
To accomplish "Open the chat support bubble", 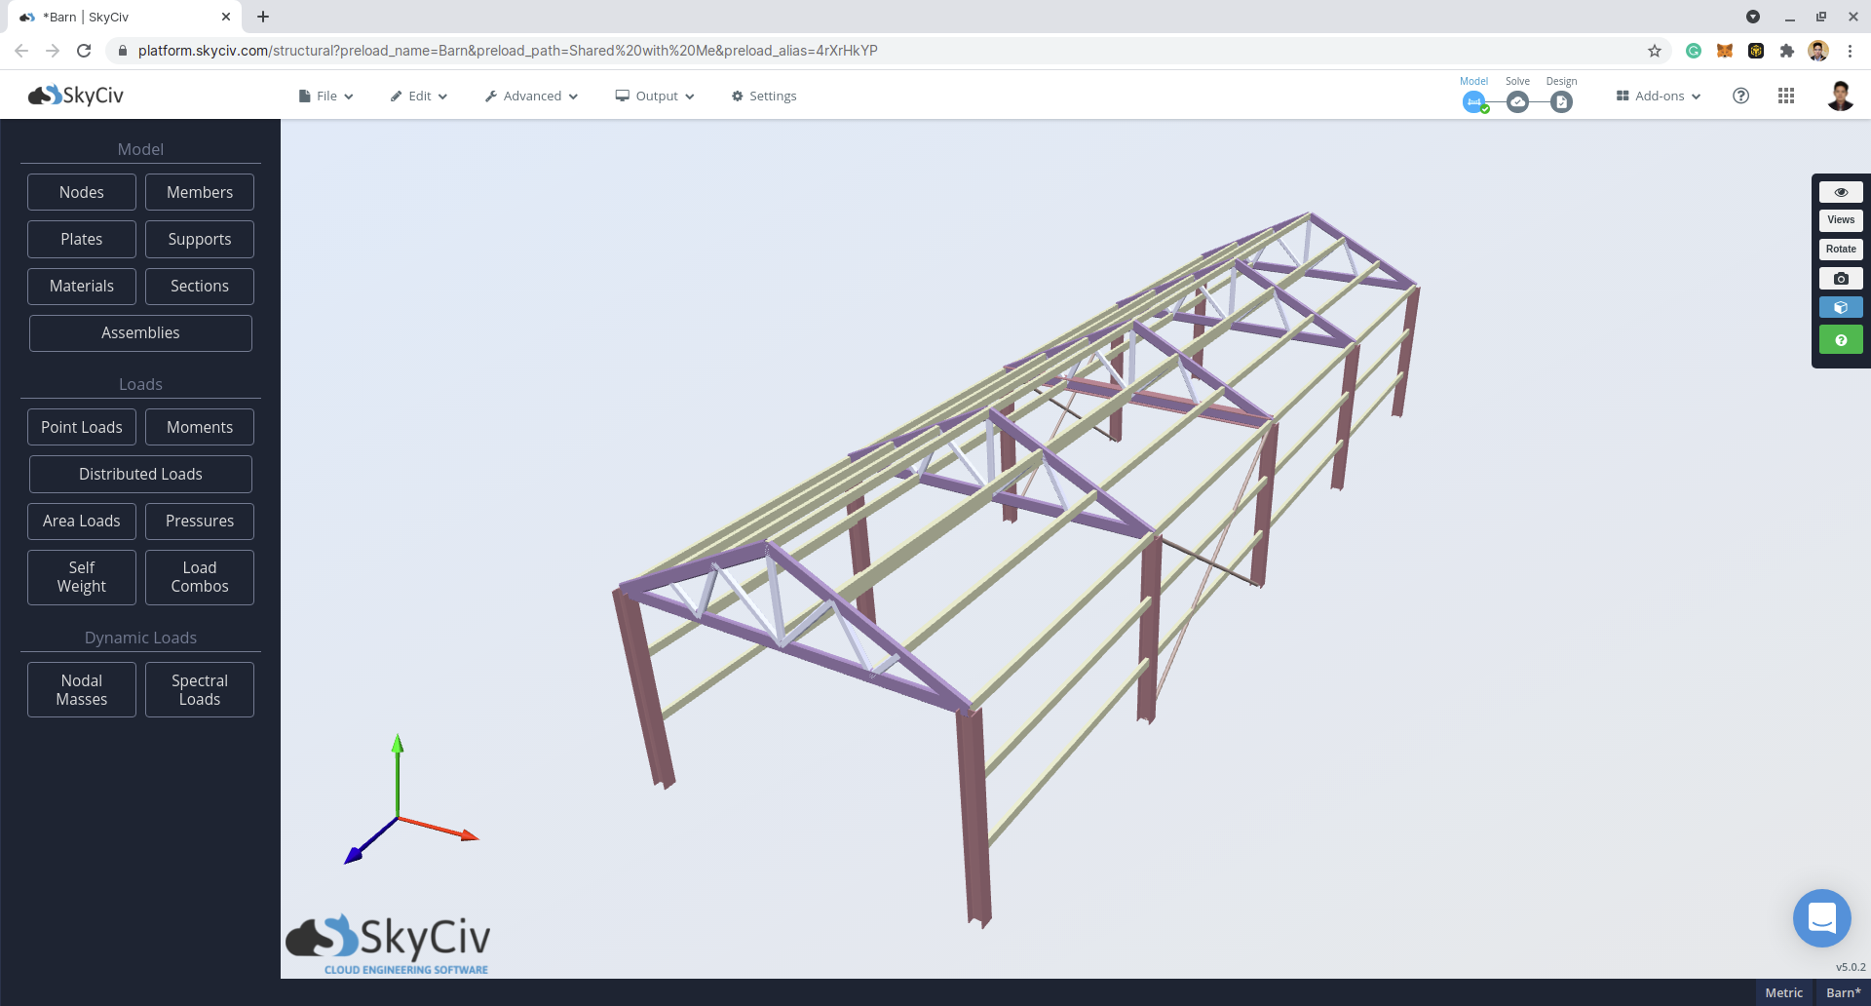I will point(1822,917).
